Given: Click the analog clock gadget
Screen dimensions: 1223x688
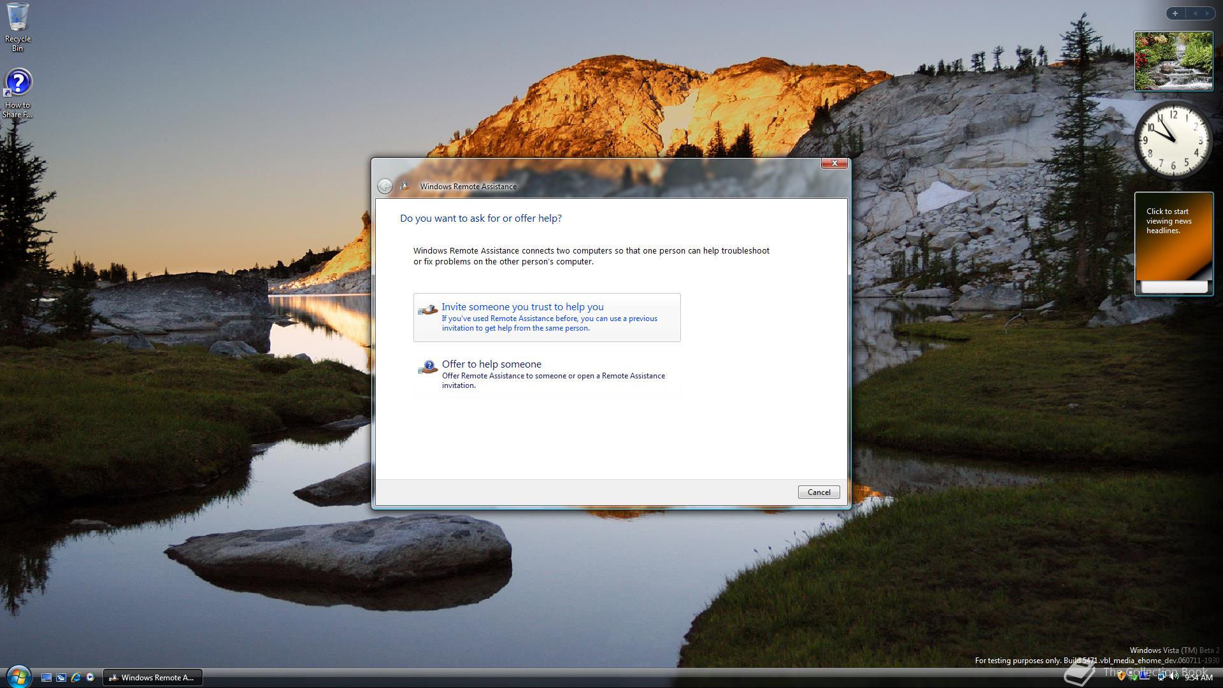Looking at the screenshot, I should pos(1173,140).
